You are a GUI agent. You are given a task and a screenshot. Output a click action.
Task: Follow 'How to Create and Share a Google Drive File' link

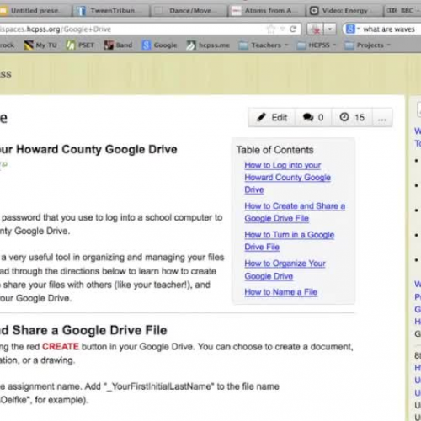295,212
